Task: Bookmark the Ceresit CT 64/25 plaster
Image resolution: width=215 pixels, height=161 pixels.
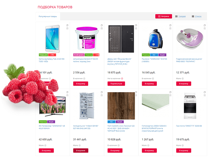Action: pos(102,28)
